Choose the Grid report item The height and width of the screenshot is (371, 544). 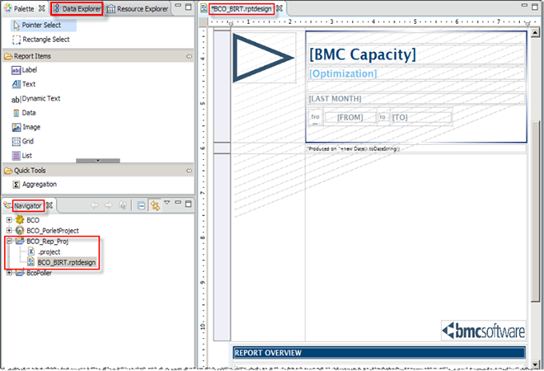(x=23, y=142)
